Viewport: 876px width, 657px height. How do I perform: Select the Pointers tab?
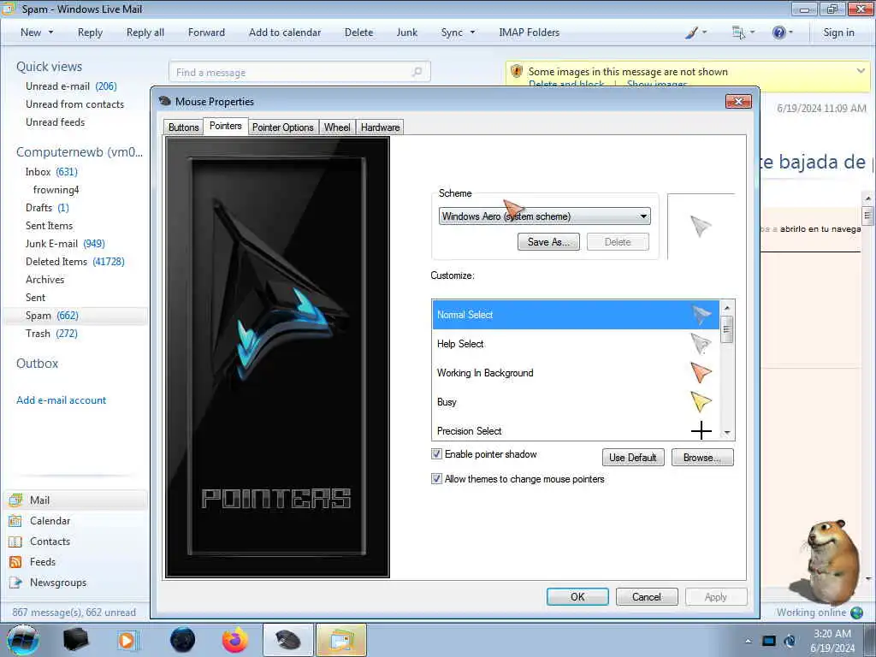tap(226, 126)
